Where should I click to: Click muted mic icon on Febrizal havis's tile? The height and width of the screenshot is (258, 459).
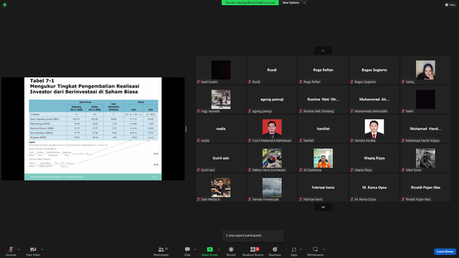301,199
